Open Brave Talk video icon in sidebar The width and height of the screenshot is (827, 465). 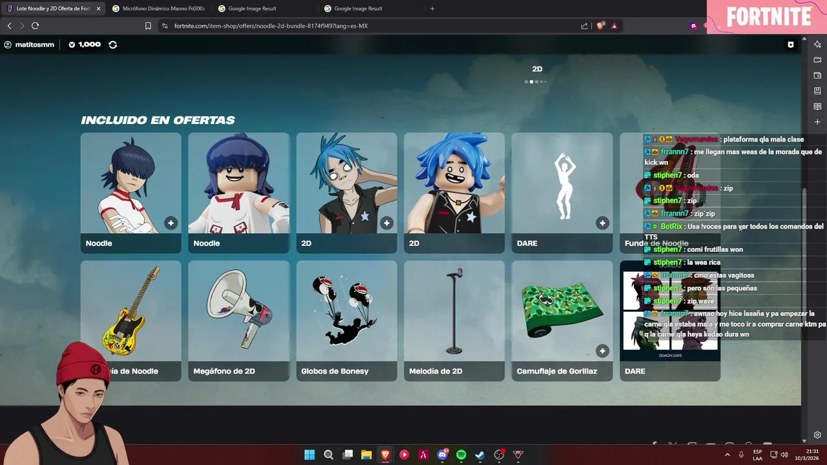point(817,60)
